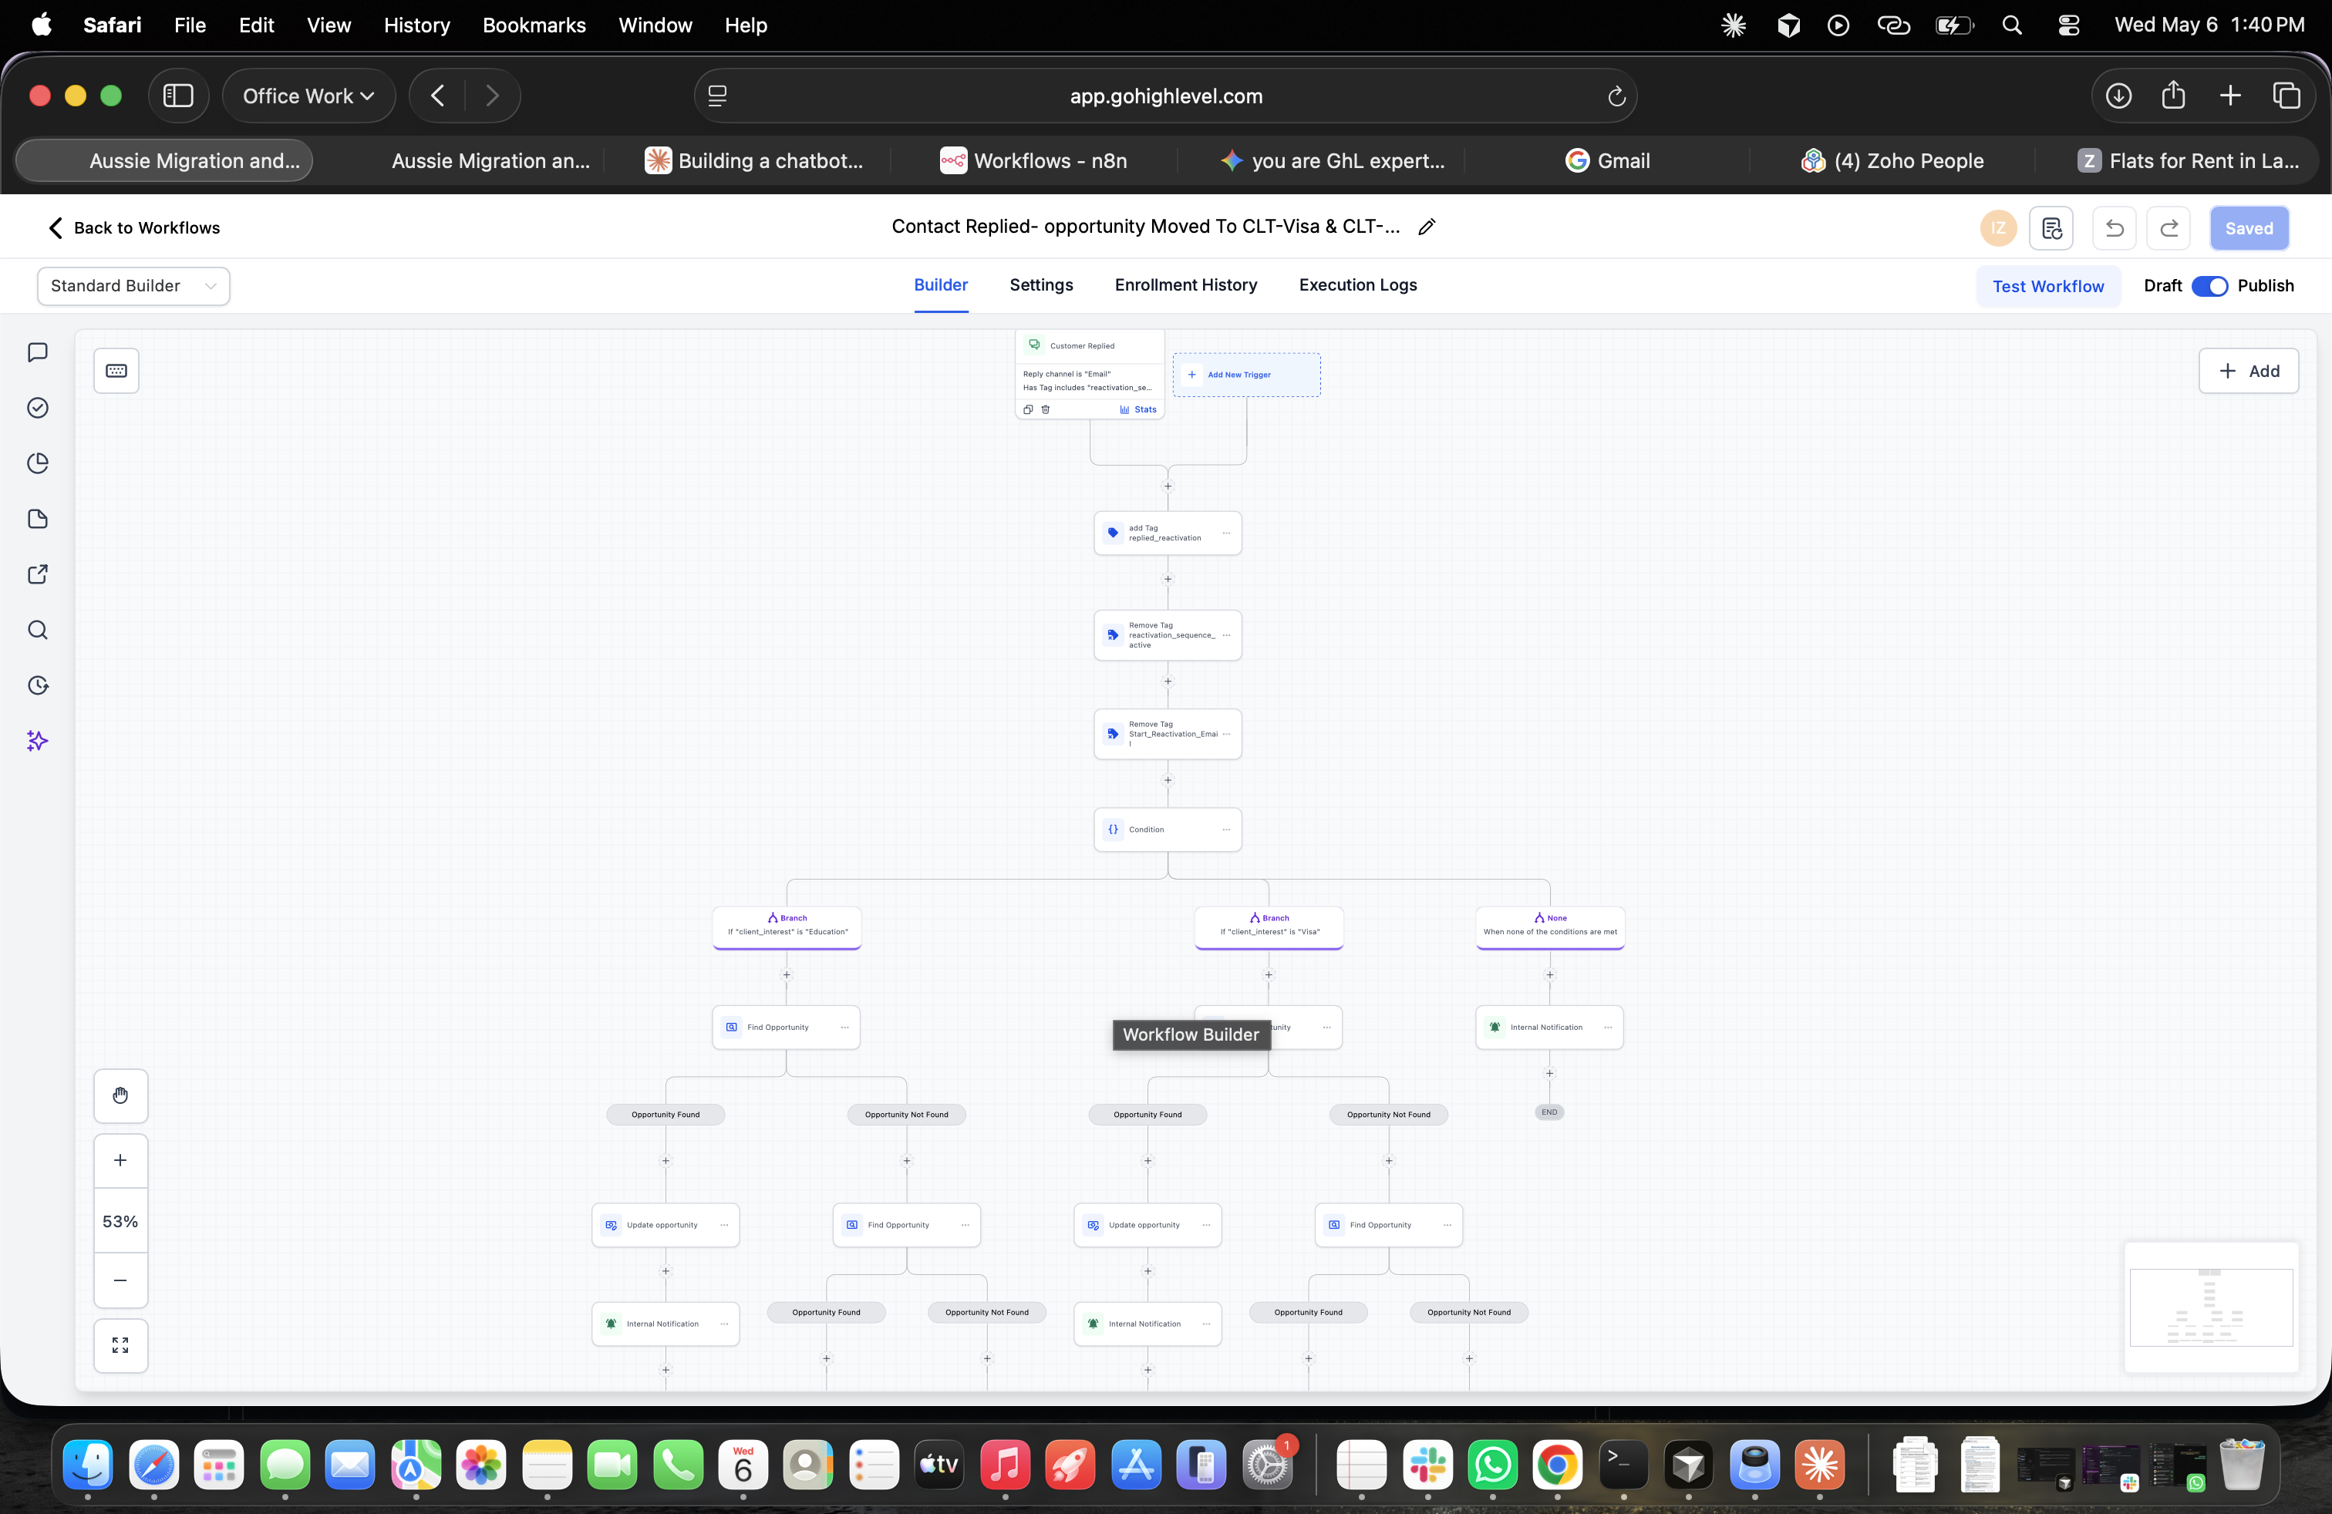Switch to the Builder tab
Screen dimensions: 2332x1514
tap(941, 285)
